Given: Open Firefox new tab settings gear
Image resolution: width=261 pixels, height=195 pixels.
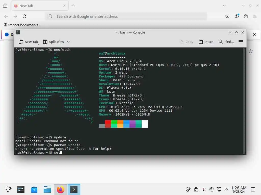Looking at the screenshot, I should click(x=251, y=51).
